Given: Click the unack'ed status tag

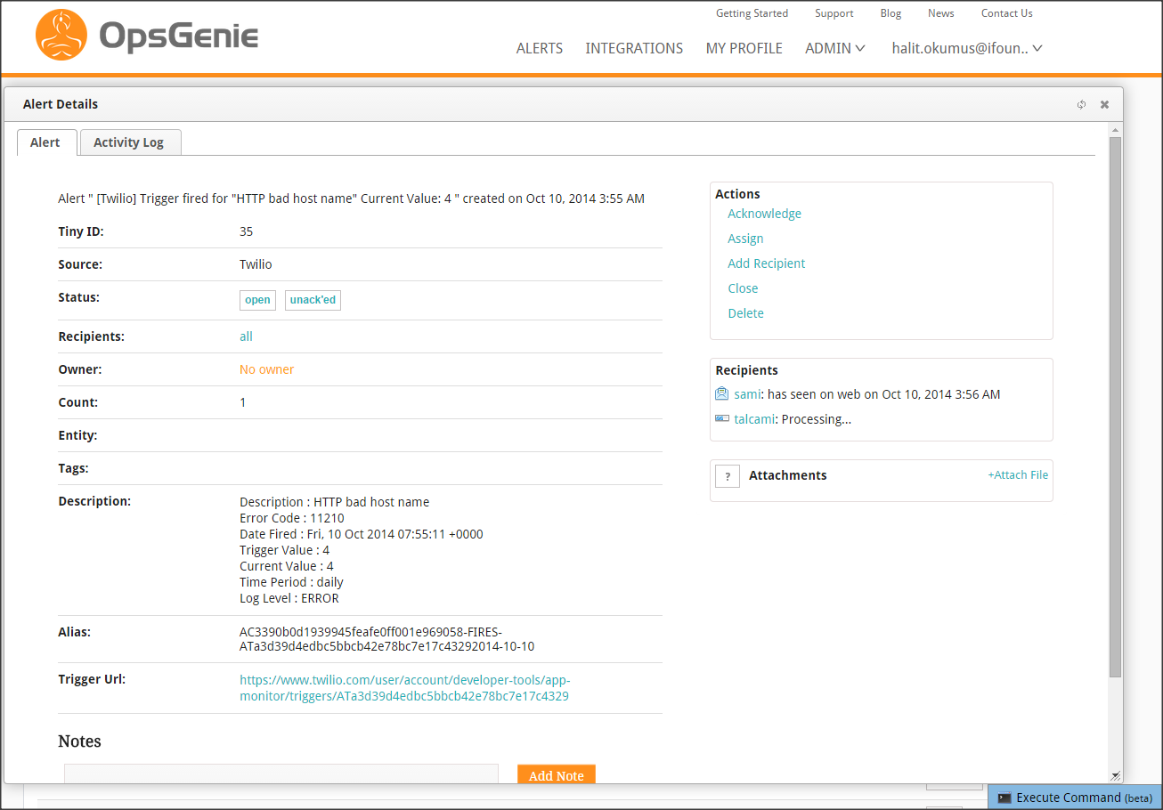Looking at the screenshot, I should tap(313, 300).
